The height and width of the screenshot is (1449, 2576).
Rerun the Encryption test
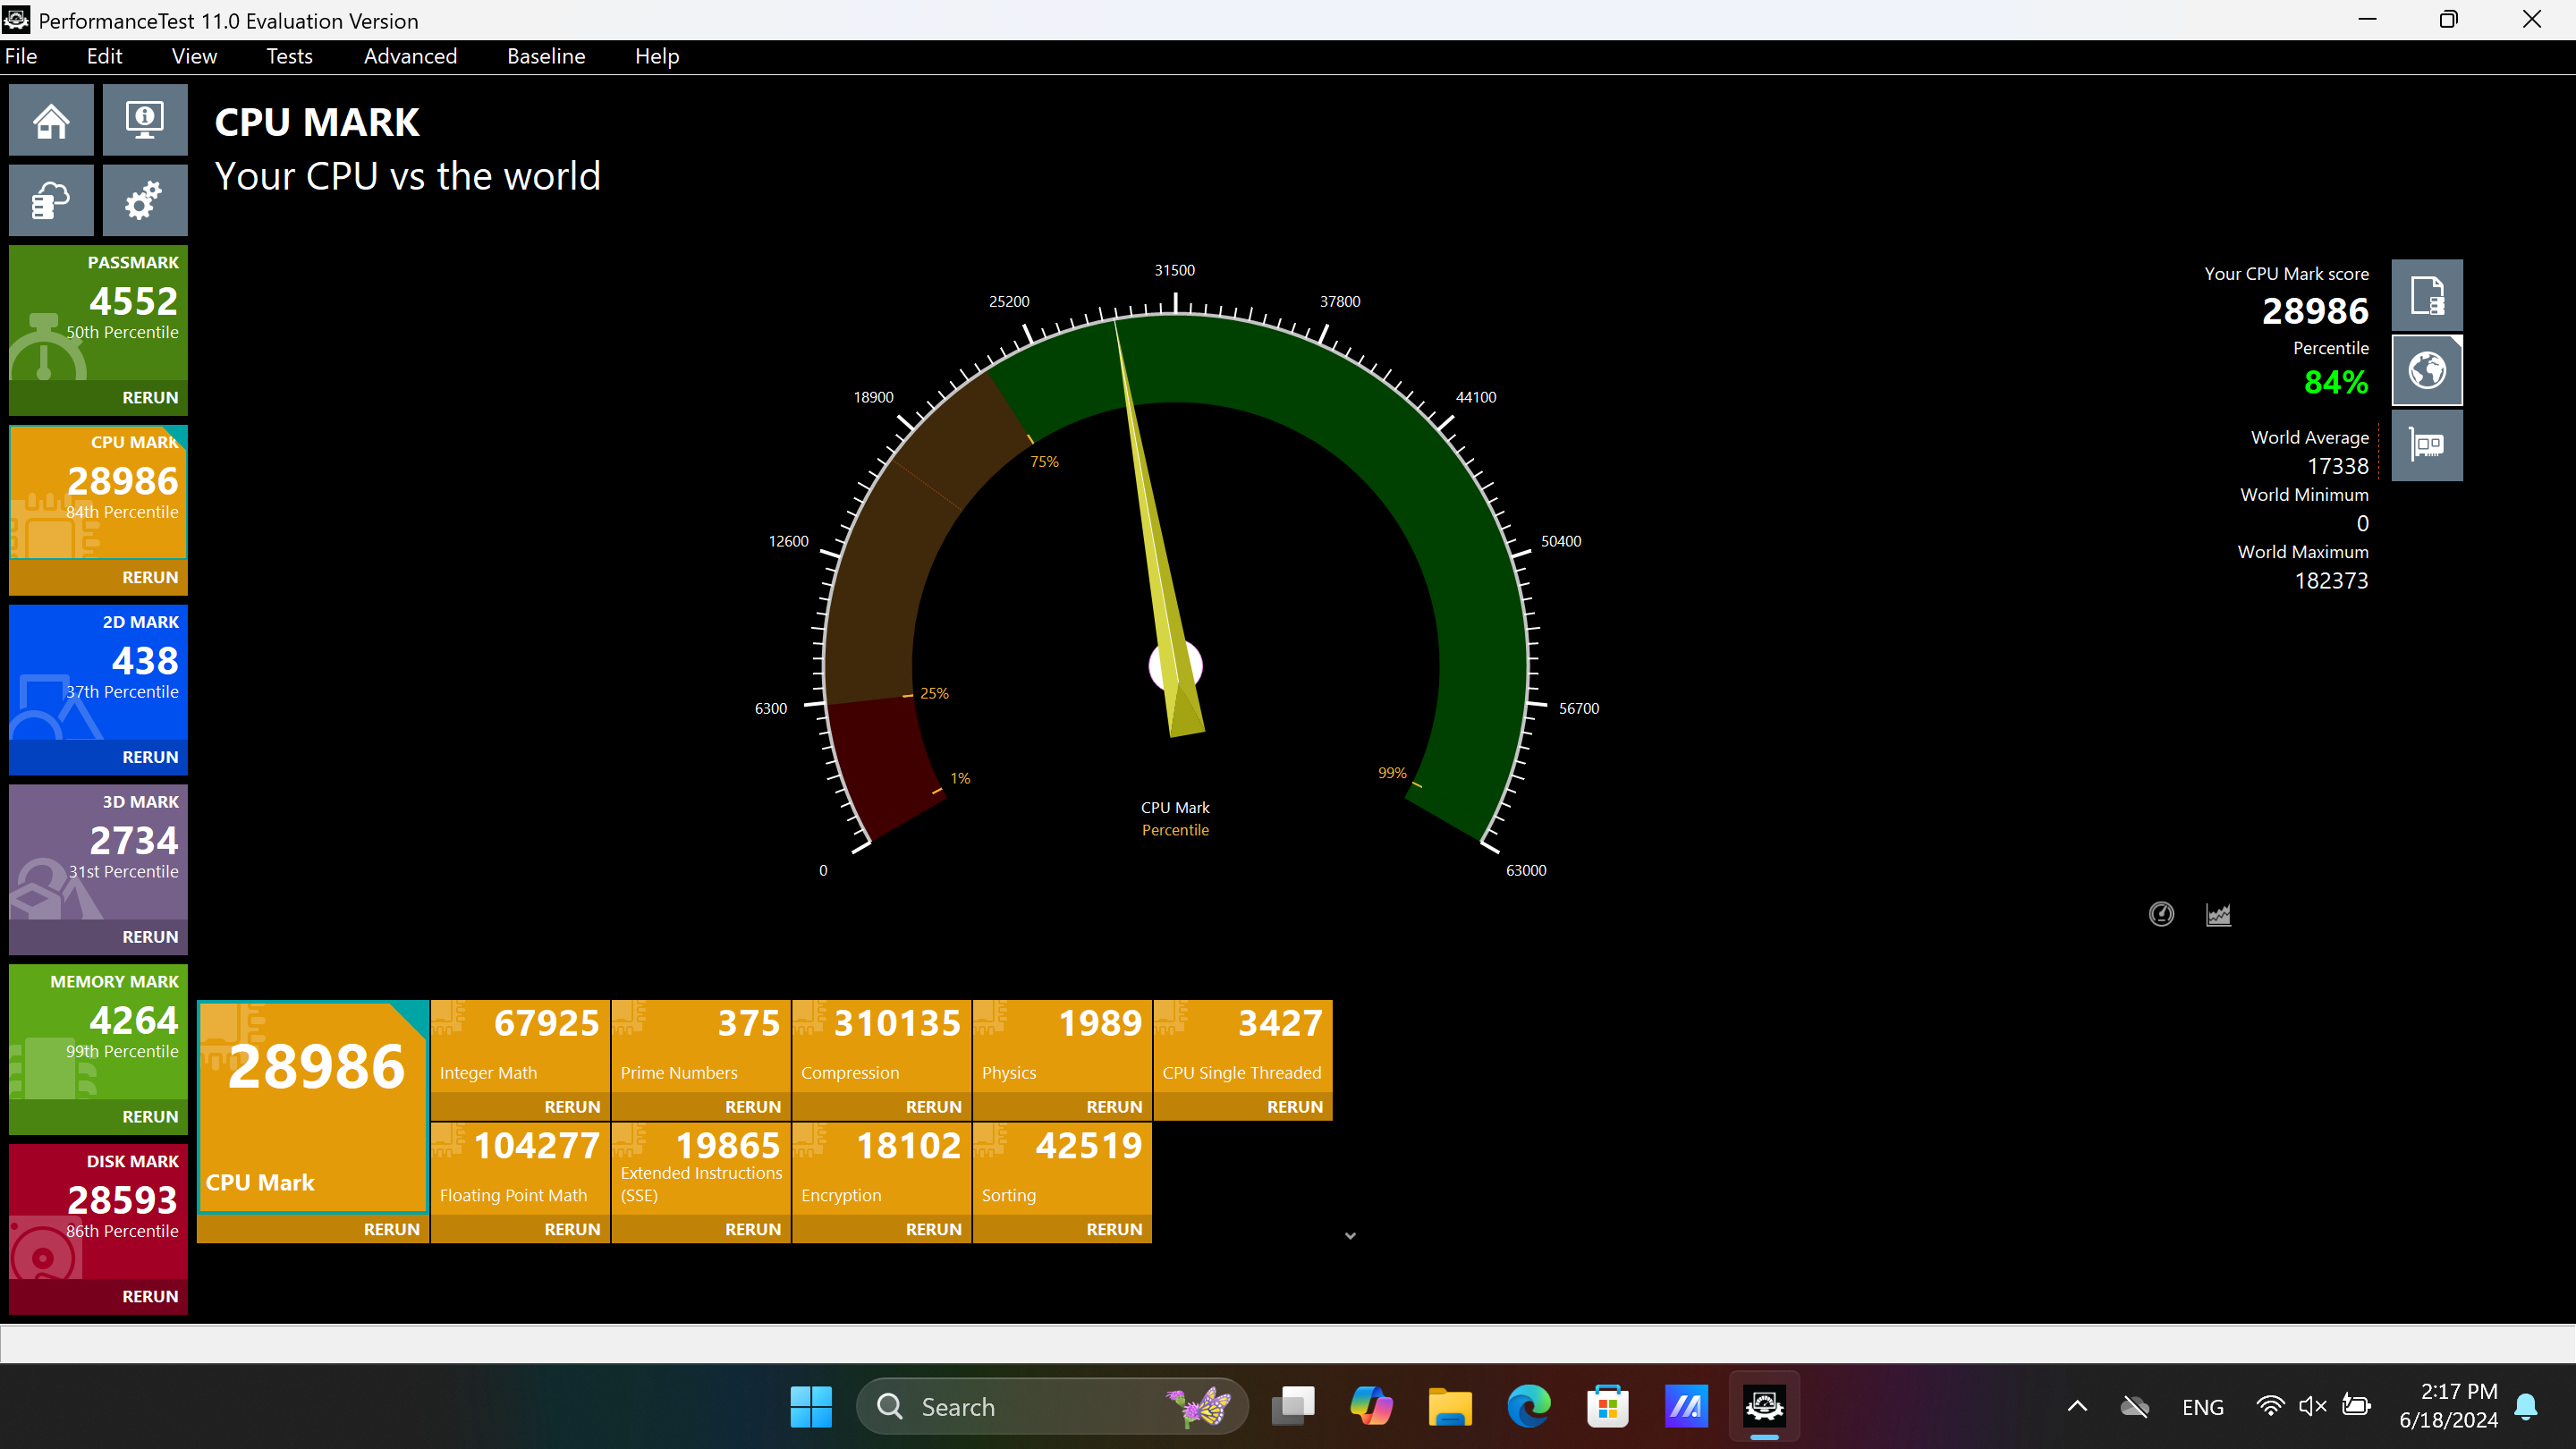(x=933, y=1230)
